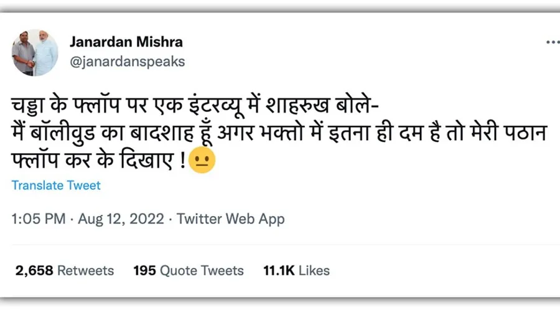The image size is (560, 315).
Task: Open Janardan Mishra's profile picture
Action: coord(35,53)
